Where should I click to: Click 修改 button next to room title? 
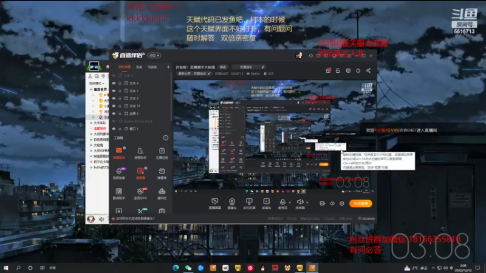click(223, 67)
